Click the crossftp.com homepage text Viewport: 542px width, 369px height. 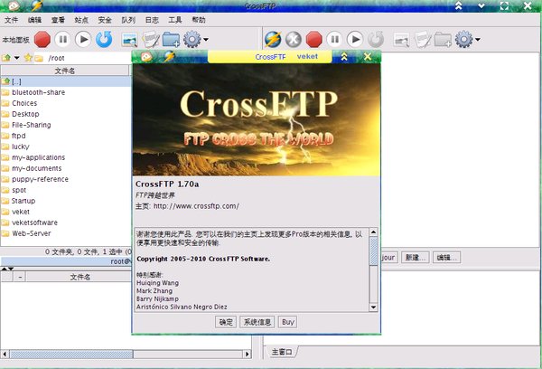point(196,206)
